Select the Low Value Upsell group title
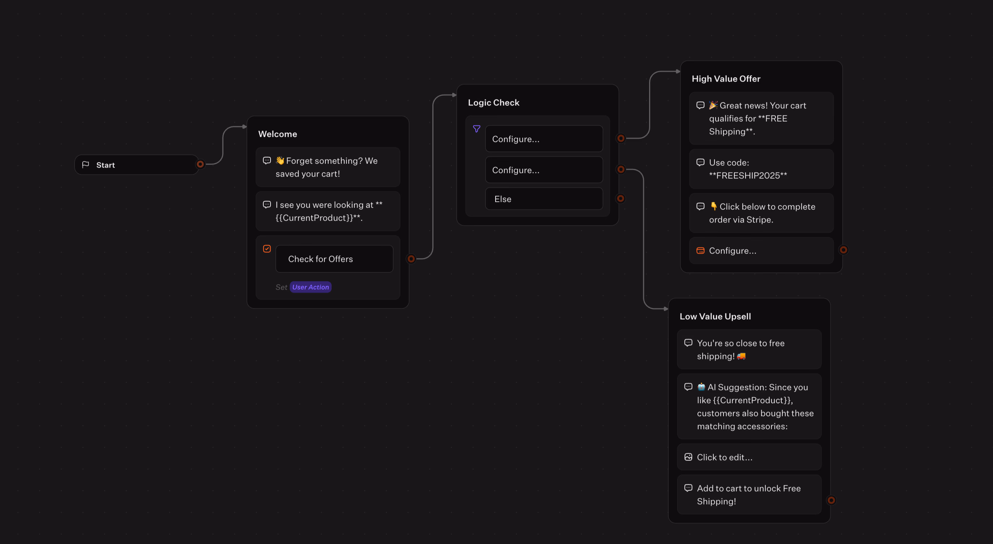 point(715,316)
